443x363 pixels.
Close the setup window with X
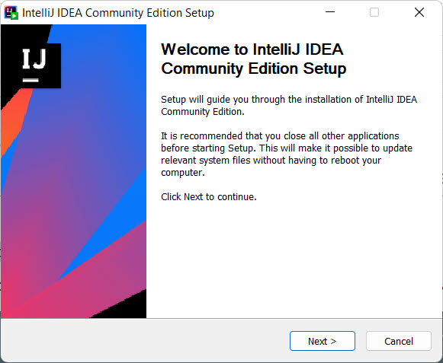(419, 12)
